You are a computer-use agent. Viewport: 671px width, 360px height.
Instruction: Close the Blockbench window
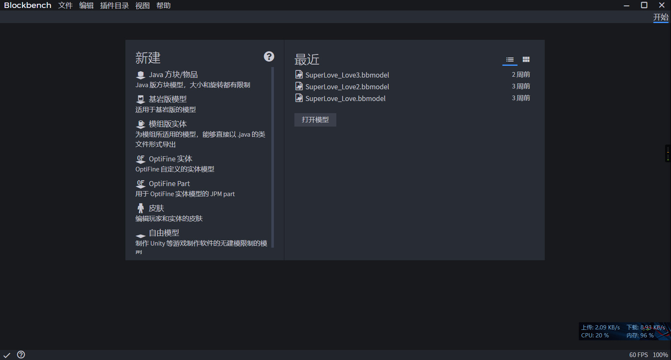click(x=662, y=5)
